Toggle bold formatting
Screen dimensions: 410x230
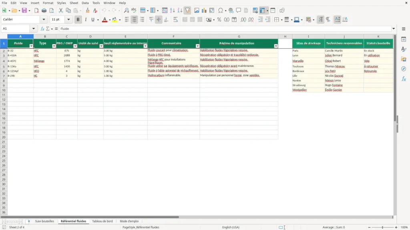(78, 20)
